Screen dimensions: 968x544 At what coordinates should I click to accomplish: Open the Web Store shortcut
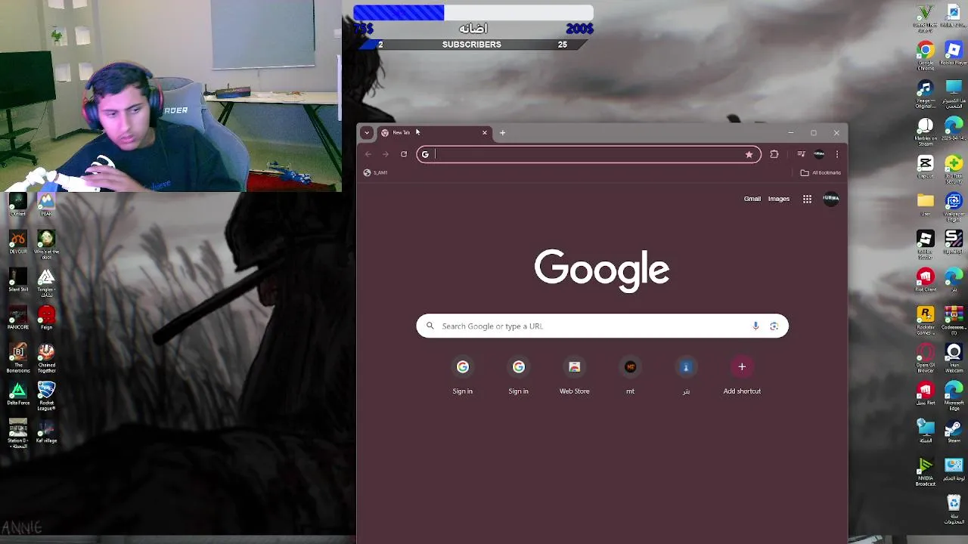574,376
